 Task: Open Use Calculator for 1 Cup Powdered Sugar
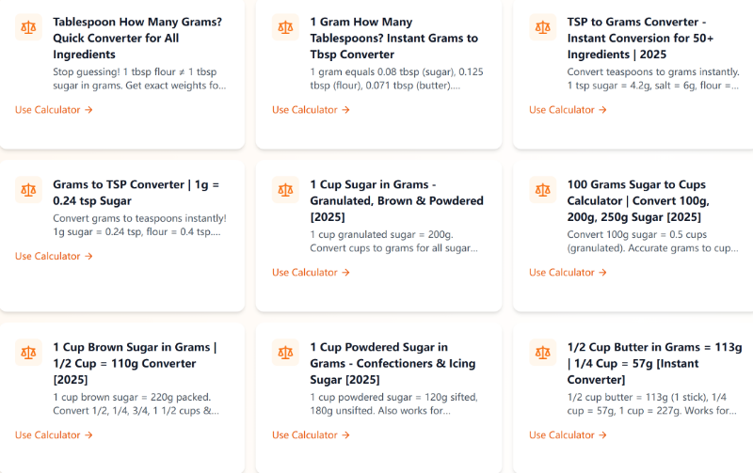pyautogui.click(x=311, y=435)
